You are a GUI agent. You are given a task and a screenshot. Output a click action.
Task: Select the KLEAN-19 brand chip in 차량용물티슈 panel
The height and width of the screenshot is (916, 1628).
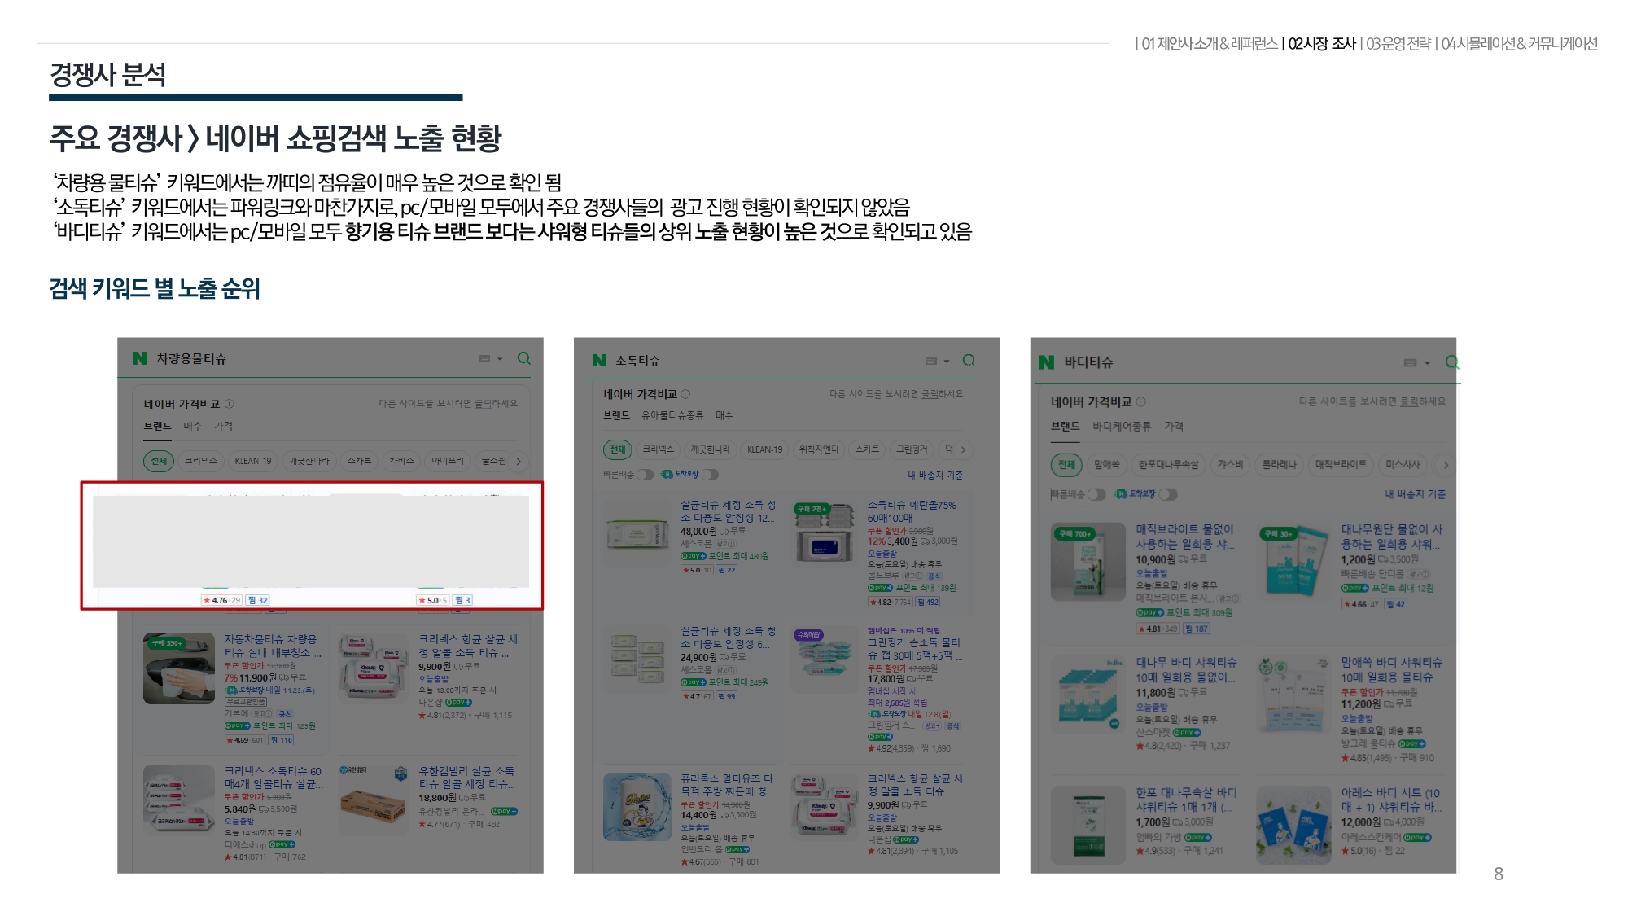pos(253,461)
